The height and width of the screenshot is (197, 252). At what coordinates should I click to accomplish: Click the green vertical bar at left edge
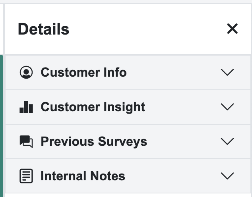(x=2, y=126)
